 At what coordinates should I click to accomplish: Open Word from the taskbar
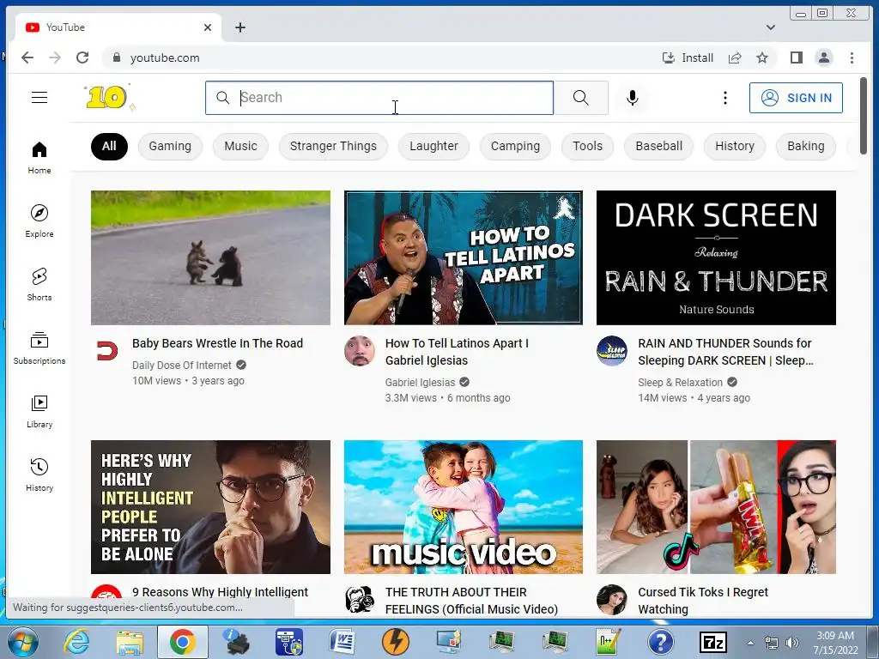tap(343, 642)
